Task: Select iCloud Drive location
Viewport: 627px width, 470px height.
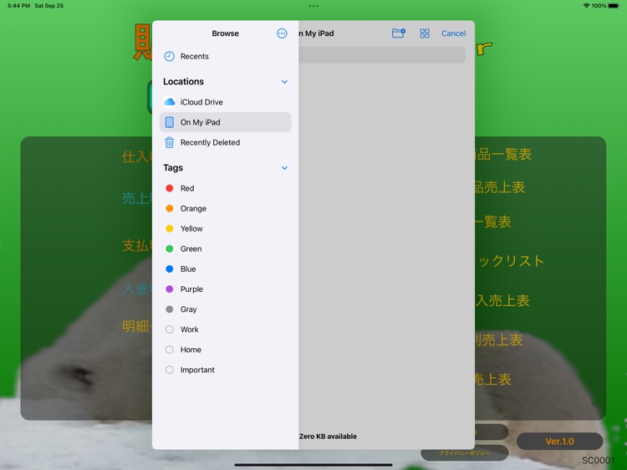Action: point(226,102)
